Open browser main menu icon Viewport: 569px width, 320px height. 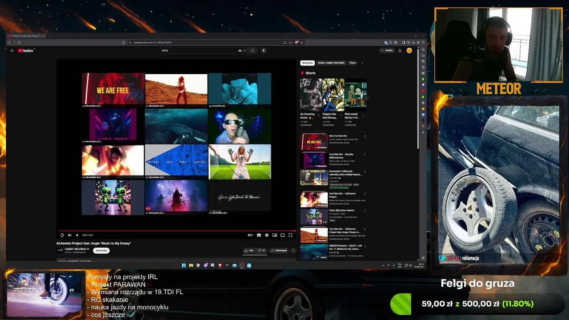(x=423, y=42)
